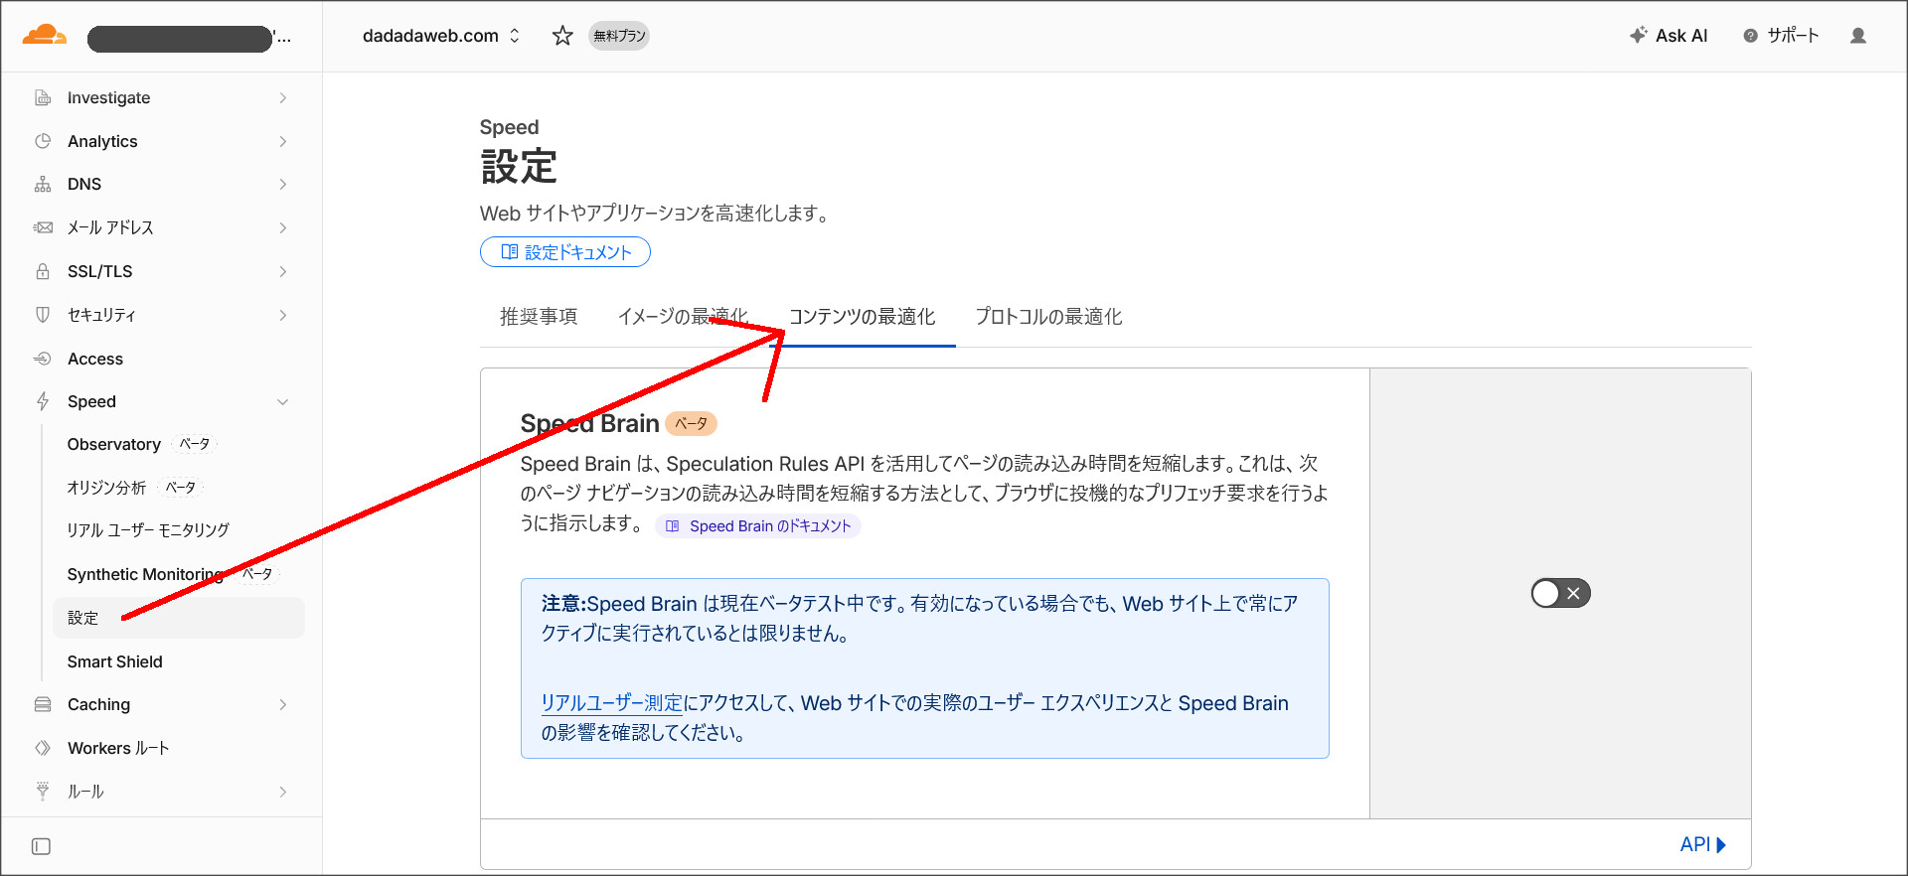
Task: Collapse the Speed menu chevron
Action: [283, 401]
